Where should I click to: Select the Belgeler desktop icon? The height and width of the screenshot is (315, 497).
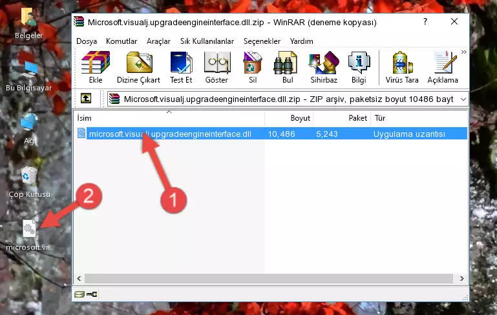click(x=28, y=24)
